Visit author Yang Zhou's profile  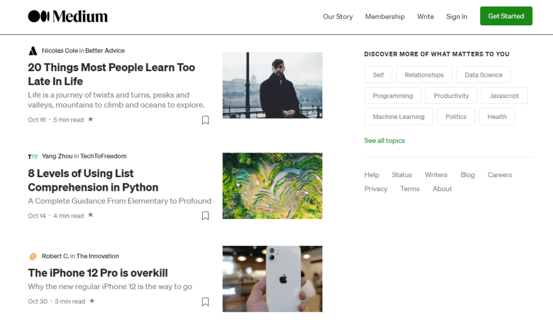pyautogui.click(x=57, y=156)
